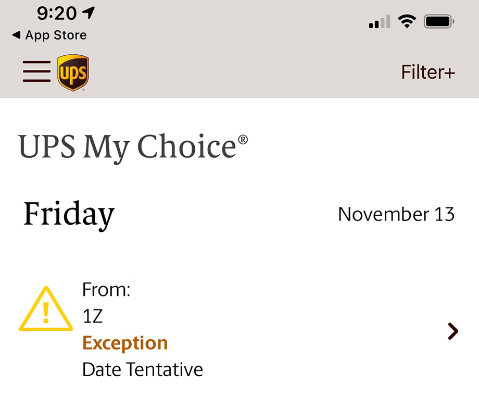Tap the orange Exception status text
This screenshot has height=395, width=479.
coord(125,343)
